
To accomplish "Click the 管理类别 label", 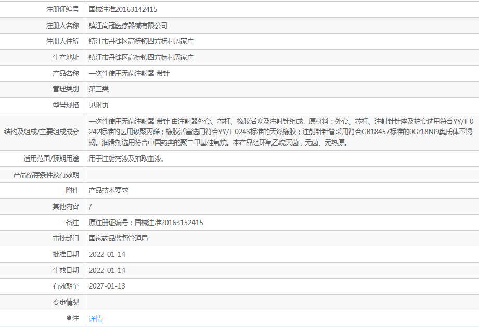I will pos(66,89).
